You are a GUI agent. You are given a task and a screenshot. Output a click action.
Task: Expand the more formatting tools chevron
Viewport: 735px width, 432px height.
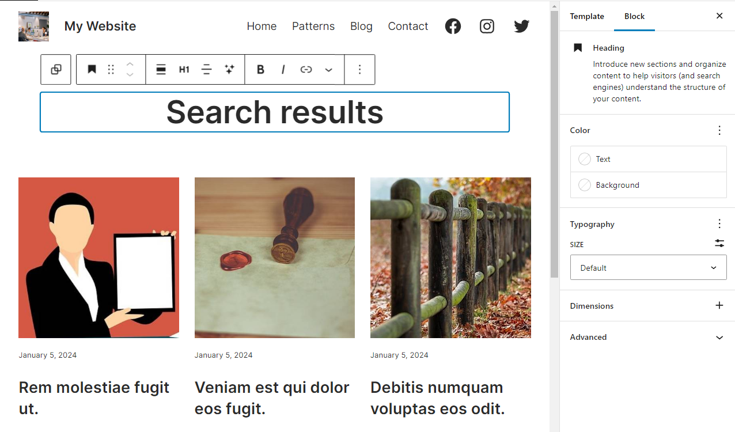click(x=328, y=69)
